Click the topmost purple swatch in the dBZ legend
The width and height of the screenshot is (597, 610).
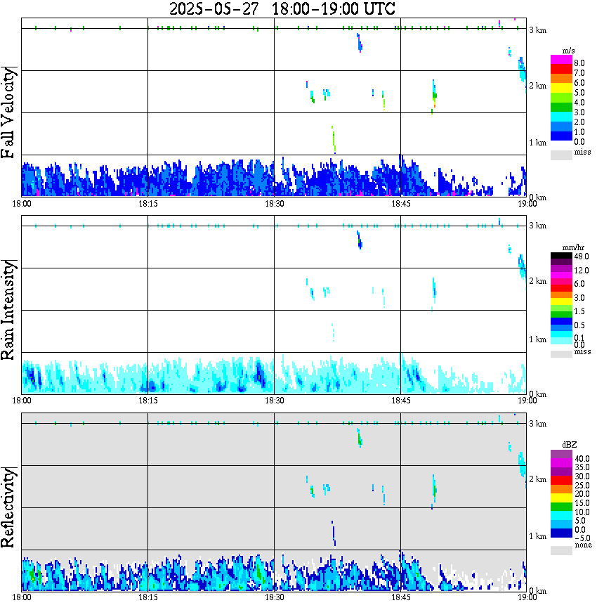pyautogui.click(x=561, y=454)
